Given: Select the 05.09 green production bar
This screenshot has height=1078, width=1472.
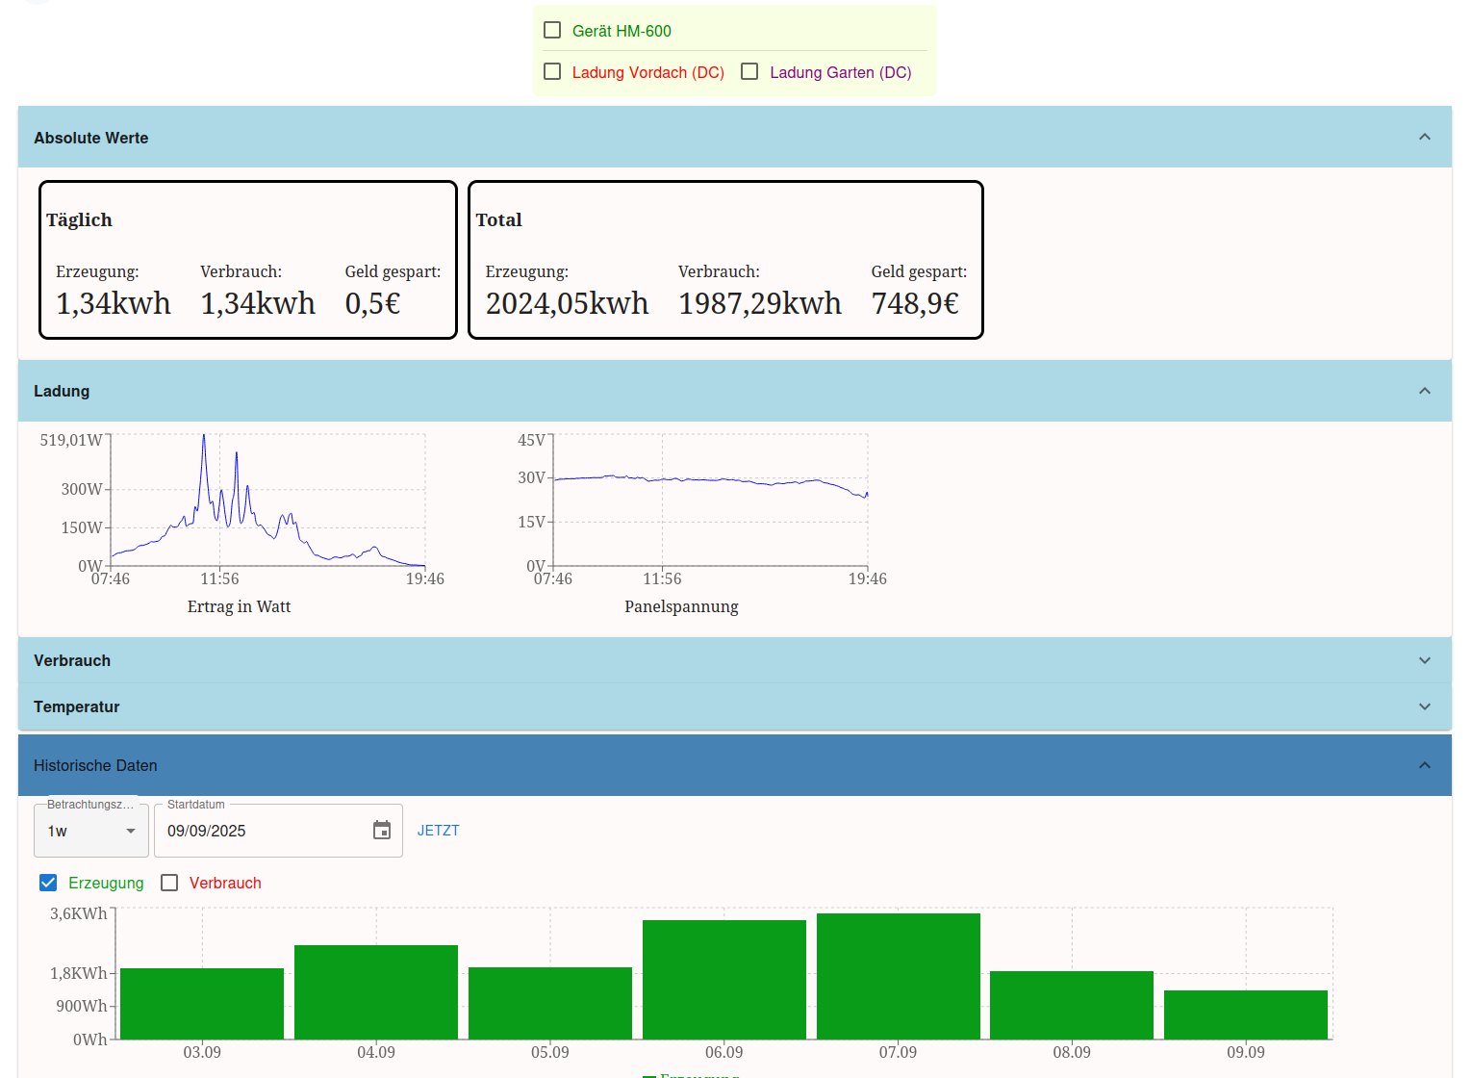Looking at the screenshot, I should (x=550, y=1003).
